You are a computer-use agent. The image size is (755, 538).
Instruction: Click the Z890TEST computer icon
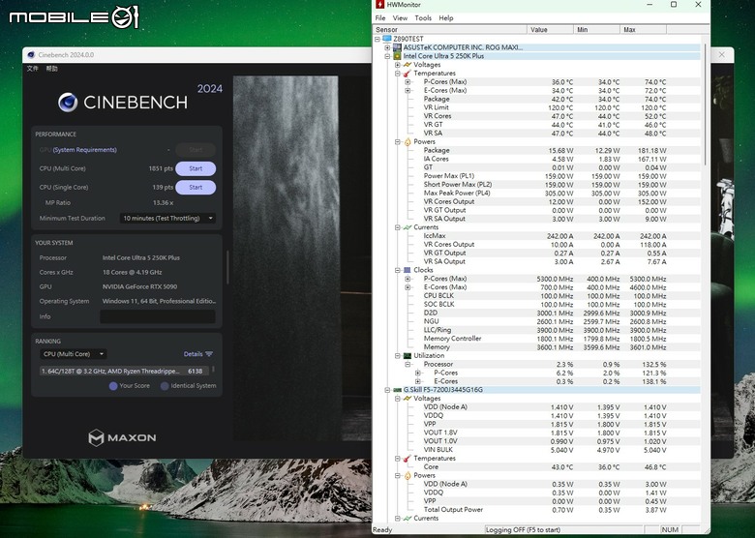click(387, 39)
